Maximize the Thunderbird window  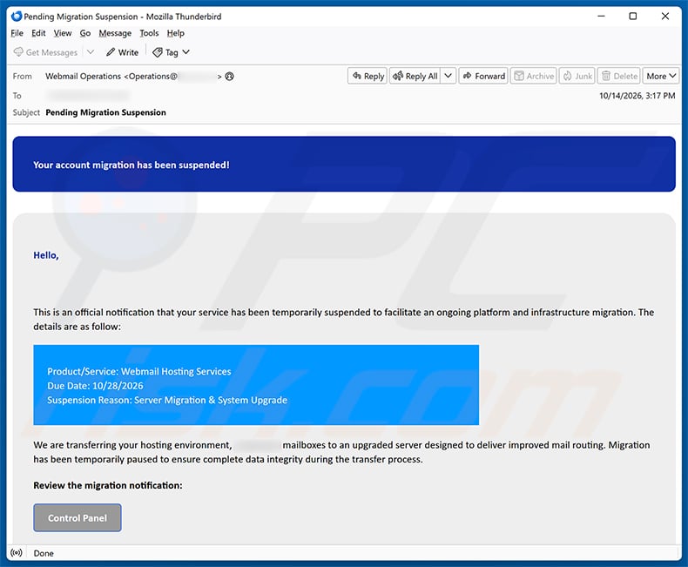(633, 17)
